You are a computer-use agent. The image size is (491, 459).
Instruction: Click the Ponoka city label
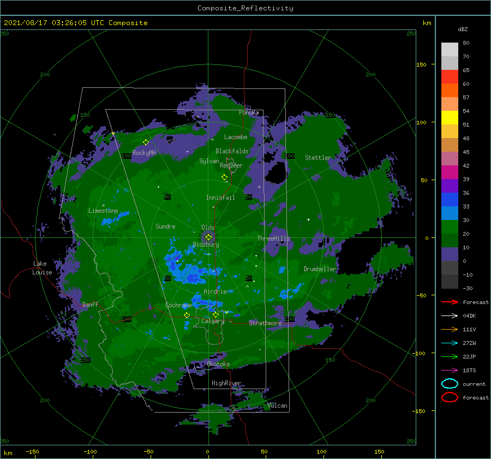click(249, 112)
